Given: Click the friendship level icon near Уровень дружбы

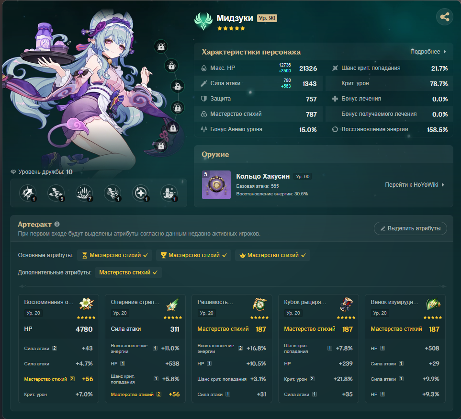Looking at the screenshot, I should (x=13, y=172).
